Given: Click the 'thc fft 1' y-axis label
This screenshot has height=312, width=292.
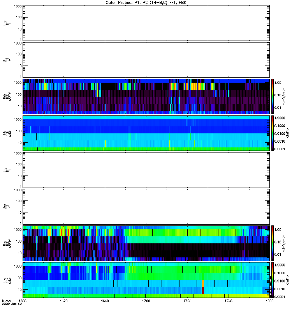Looking at the screenshot, I should coord(7,170).
